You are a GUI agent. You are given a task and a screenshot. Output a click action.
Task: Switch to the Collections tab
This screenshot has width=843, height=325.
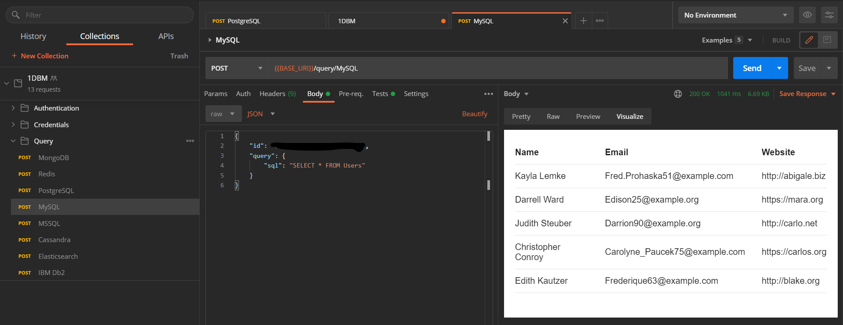pos(100,36)
